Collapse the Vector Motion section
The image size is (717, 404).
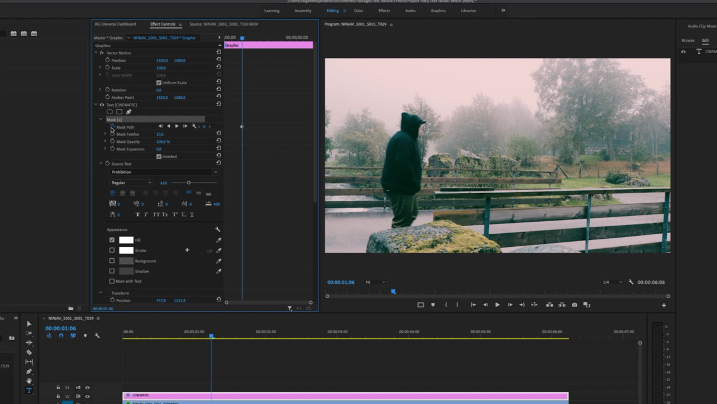coord(96,53)
